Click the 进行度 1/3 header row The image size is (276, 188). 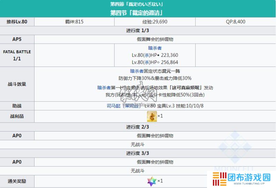(x=138, y=31)
